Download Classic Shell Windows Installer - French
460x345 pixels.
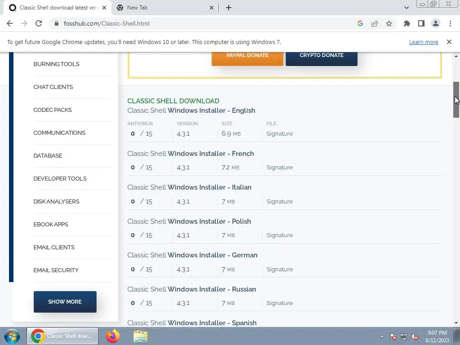point(190,154)
